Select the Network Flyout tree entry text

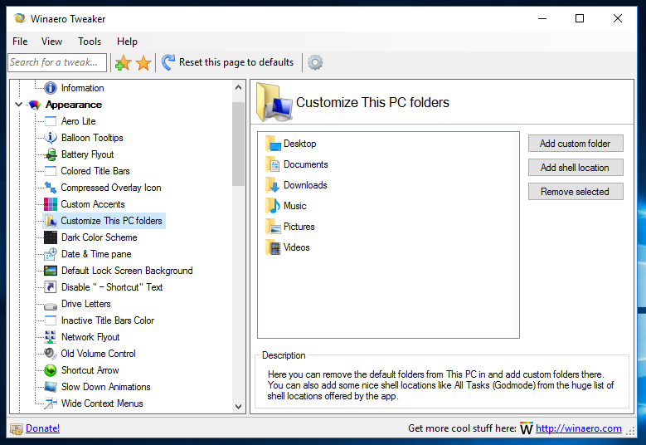point(90,337)
